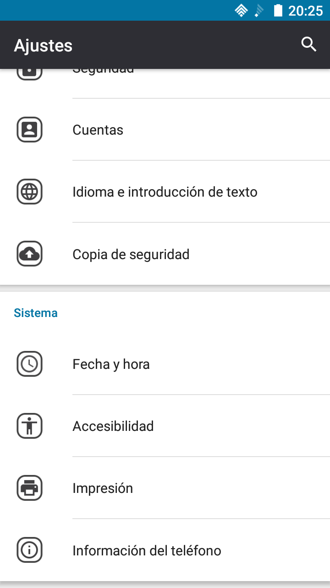The image size is (330, 588).
Task: Open Fecha y hora settings
Action: point(165,364)
